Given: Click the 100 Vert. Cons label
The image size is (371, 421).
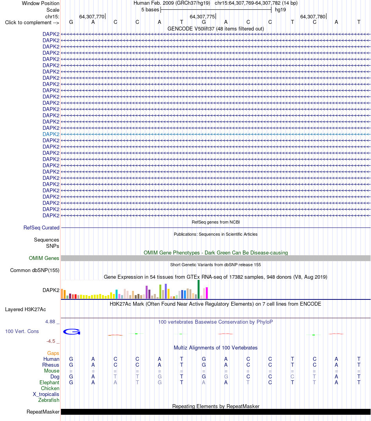Looking at the screenshot, I should [x=22, y=331].
